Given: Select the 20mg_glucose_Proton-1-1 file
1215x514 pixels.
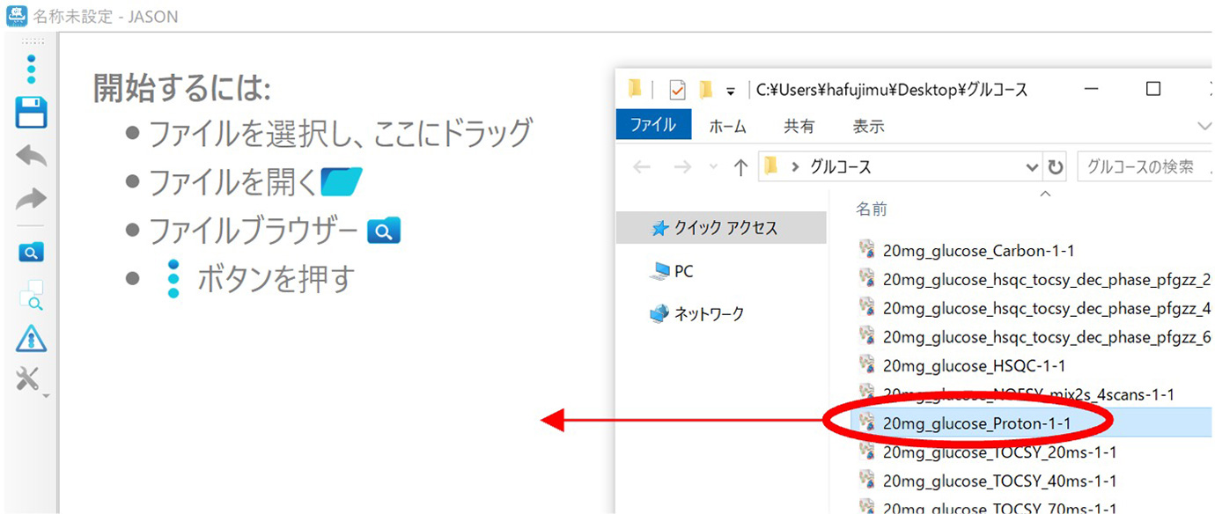Looking at the screenshot, I should pyautogui.click(x=976, y=423).
